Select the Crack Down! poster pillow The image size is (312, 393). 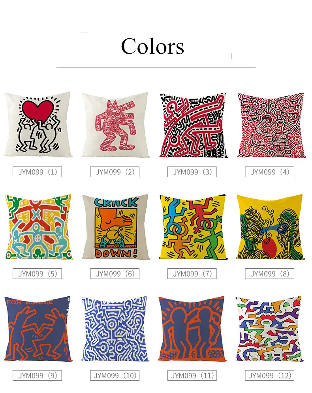point(115,227)
